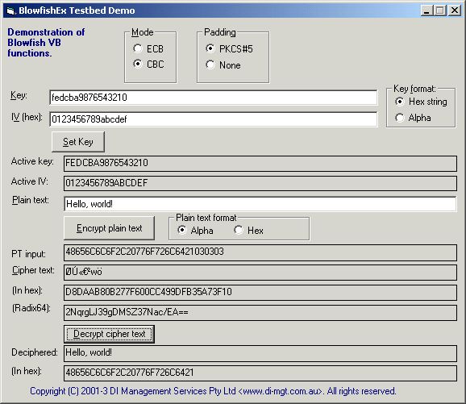The image size is (466, 404).
Task: Click the Active IV value box
Action: (260, 183)
